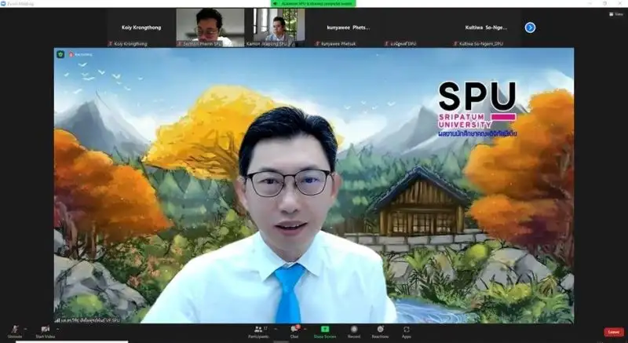Open the Apps icon in the toolbar

pos(407,330)
